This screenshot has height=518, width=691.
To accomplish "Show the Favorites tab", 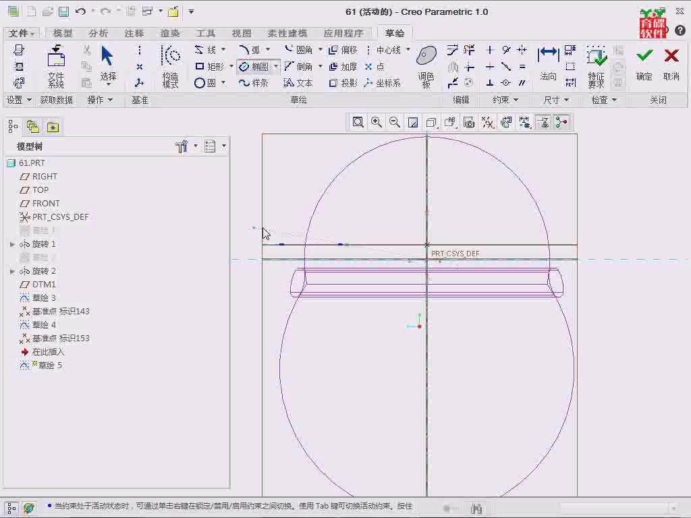I will [x=53, y=127].
